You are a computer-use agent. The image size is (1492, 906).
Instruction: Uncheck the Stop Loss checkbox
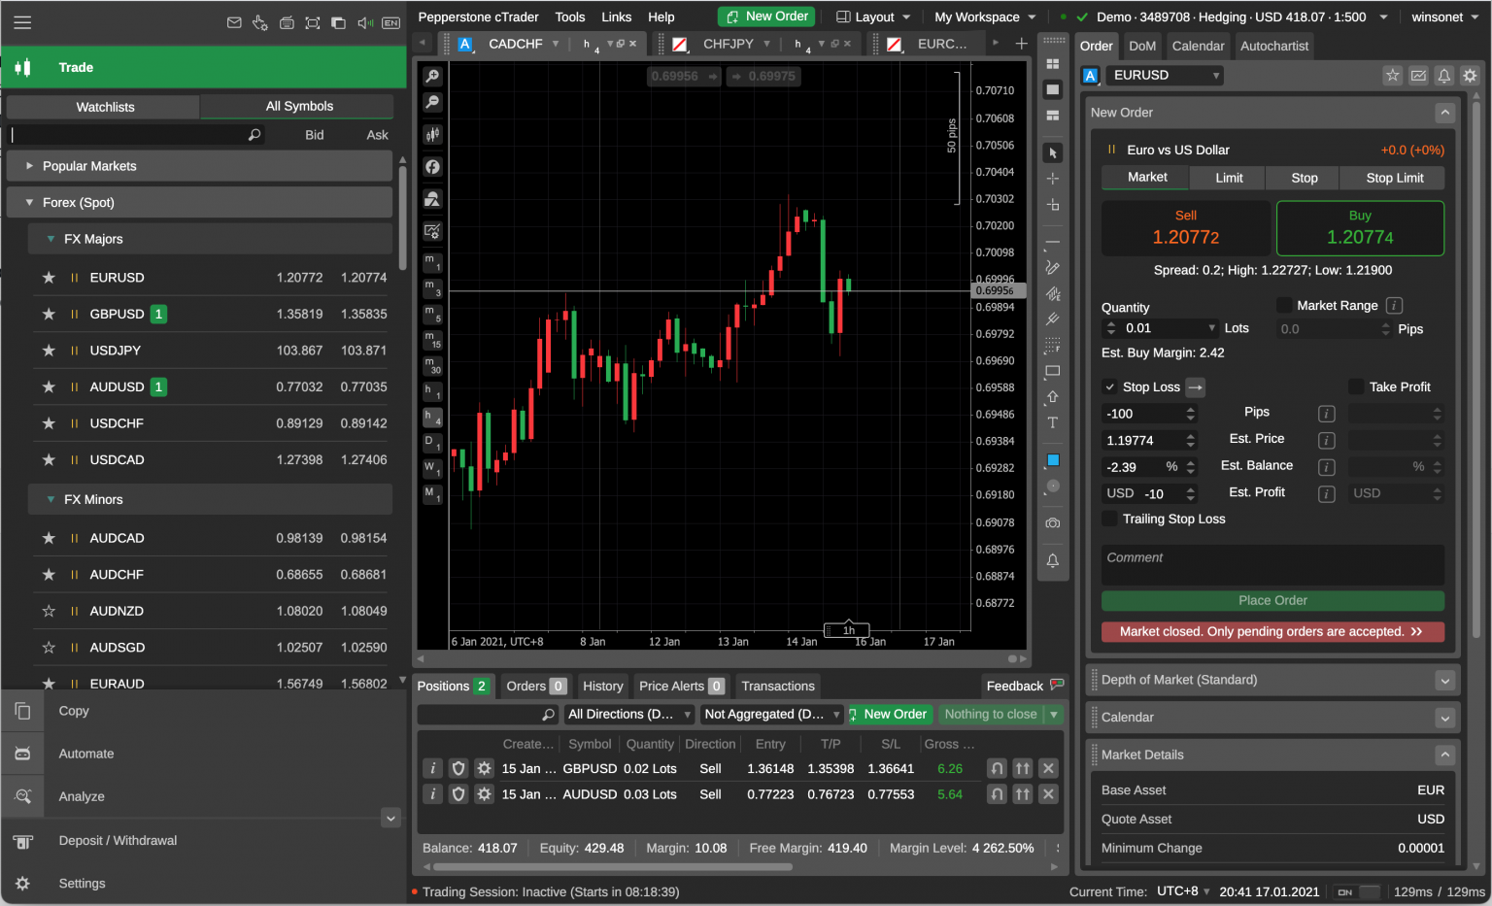pyautogui.click(x=1108, y=386)
